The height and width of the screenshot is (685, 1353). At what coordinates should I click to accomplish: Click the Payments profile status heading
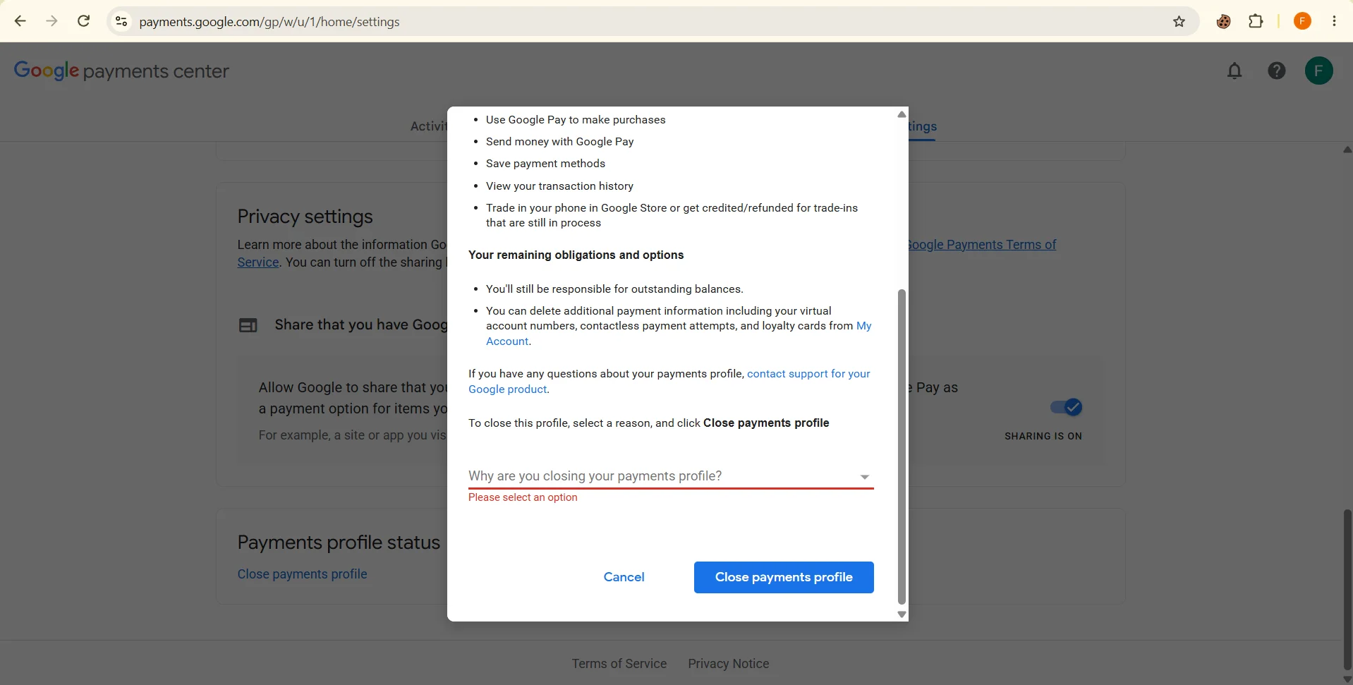coord(339,542)
